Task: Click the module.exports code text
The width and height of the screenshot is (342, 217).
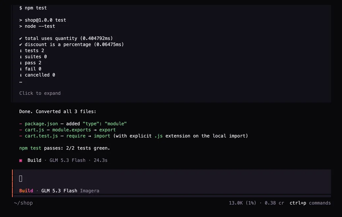Action: pos(72,130)
